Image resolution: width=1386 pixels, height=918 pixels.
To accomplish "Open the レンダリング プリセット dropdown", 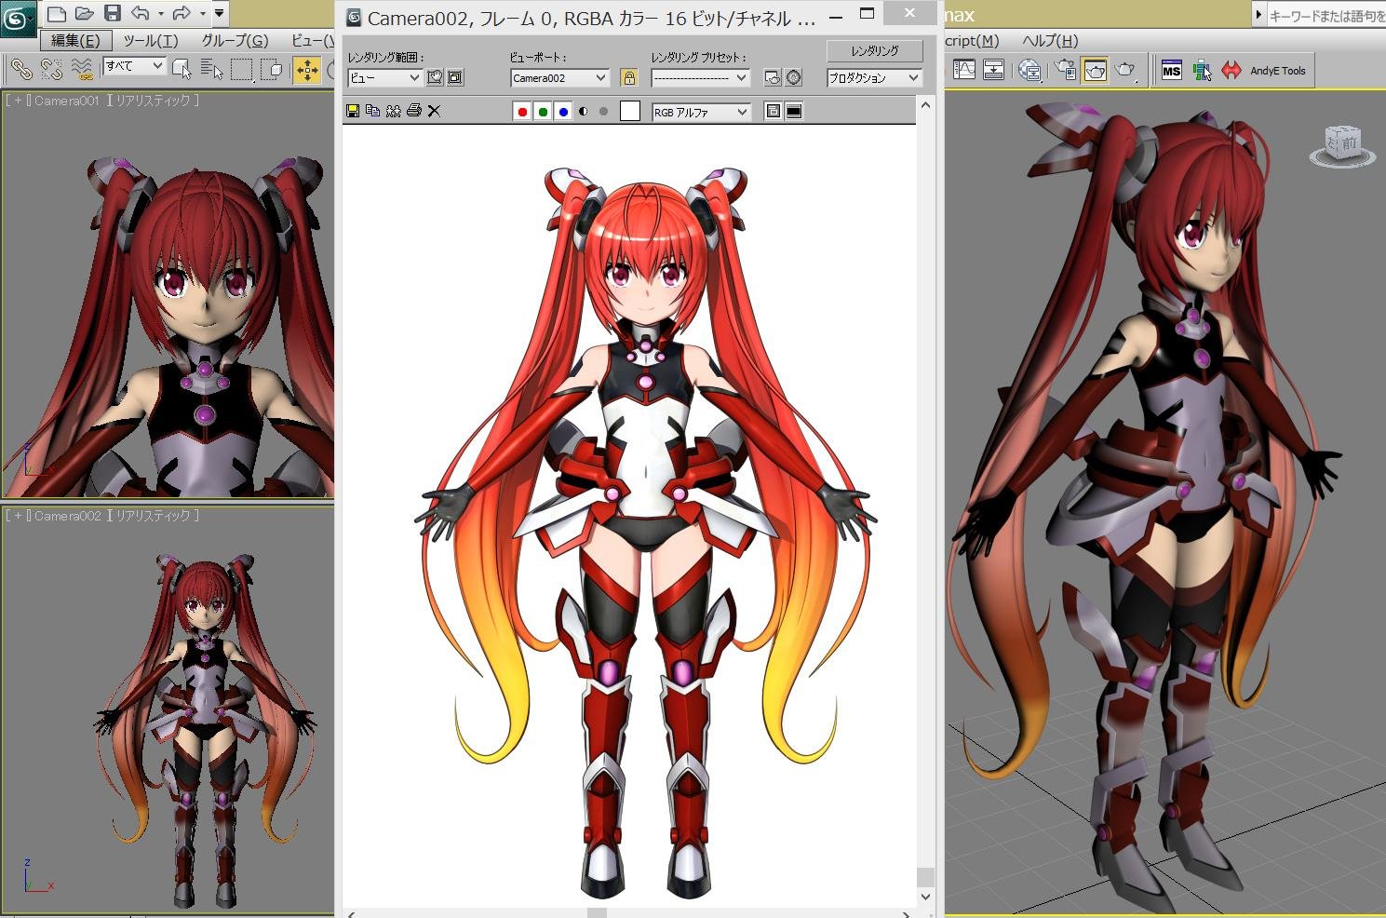I will point(700,78).
